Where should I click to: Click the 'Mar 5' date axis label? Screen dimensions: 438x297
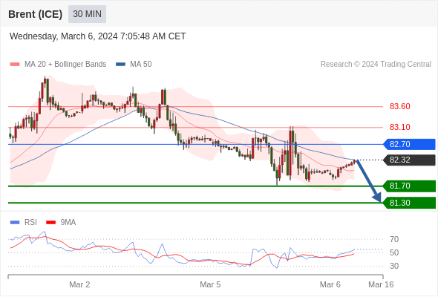coord(210,284)
